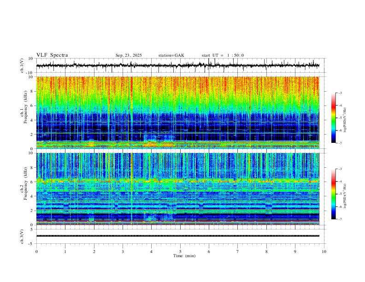Click the "-5" tick on the ch.3(V) axis
This screenshot has height=282, width=365.
click(31, 244)
